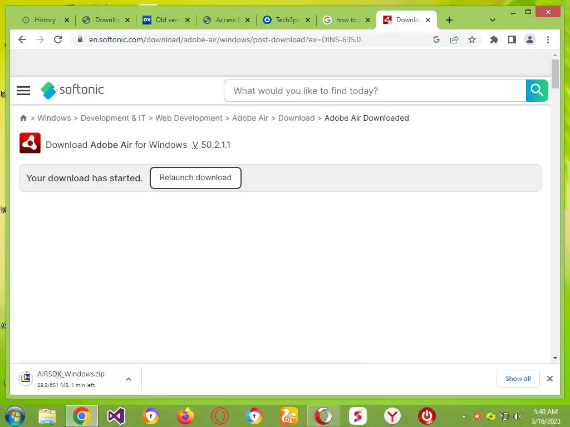Screen dimensions: 570x427
Task: Go to Softonic home via breadcrumb house icon
Action: click(23, 118)
